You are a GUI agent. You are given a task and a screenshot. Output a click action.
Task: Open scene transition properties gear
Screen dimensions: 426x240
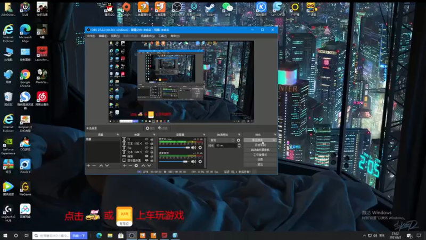[x=239, y=140]
